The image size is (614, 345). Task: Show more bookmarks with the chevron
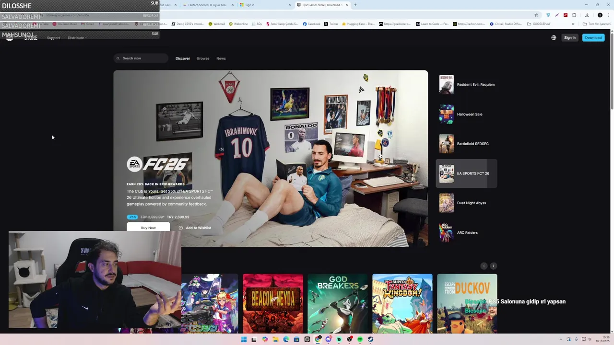coord(573,24)
